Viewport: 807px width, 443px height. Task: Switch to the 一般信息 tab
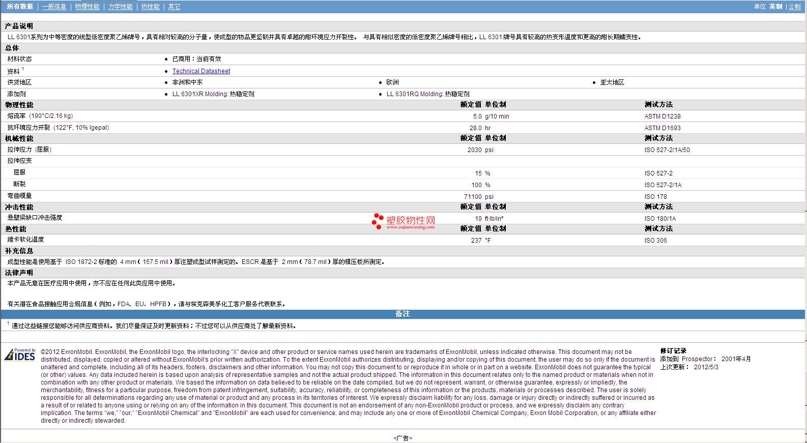click(54, 7)
